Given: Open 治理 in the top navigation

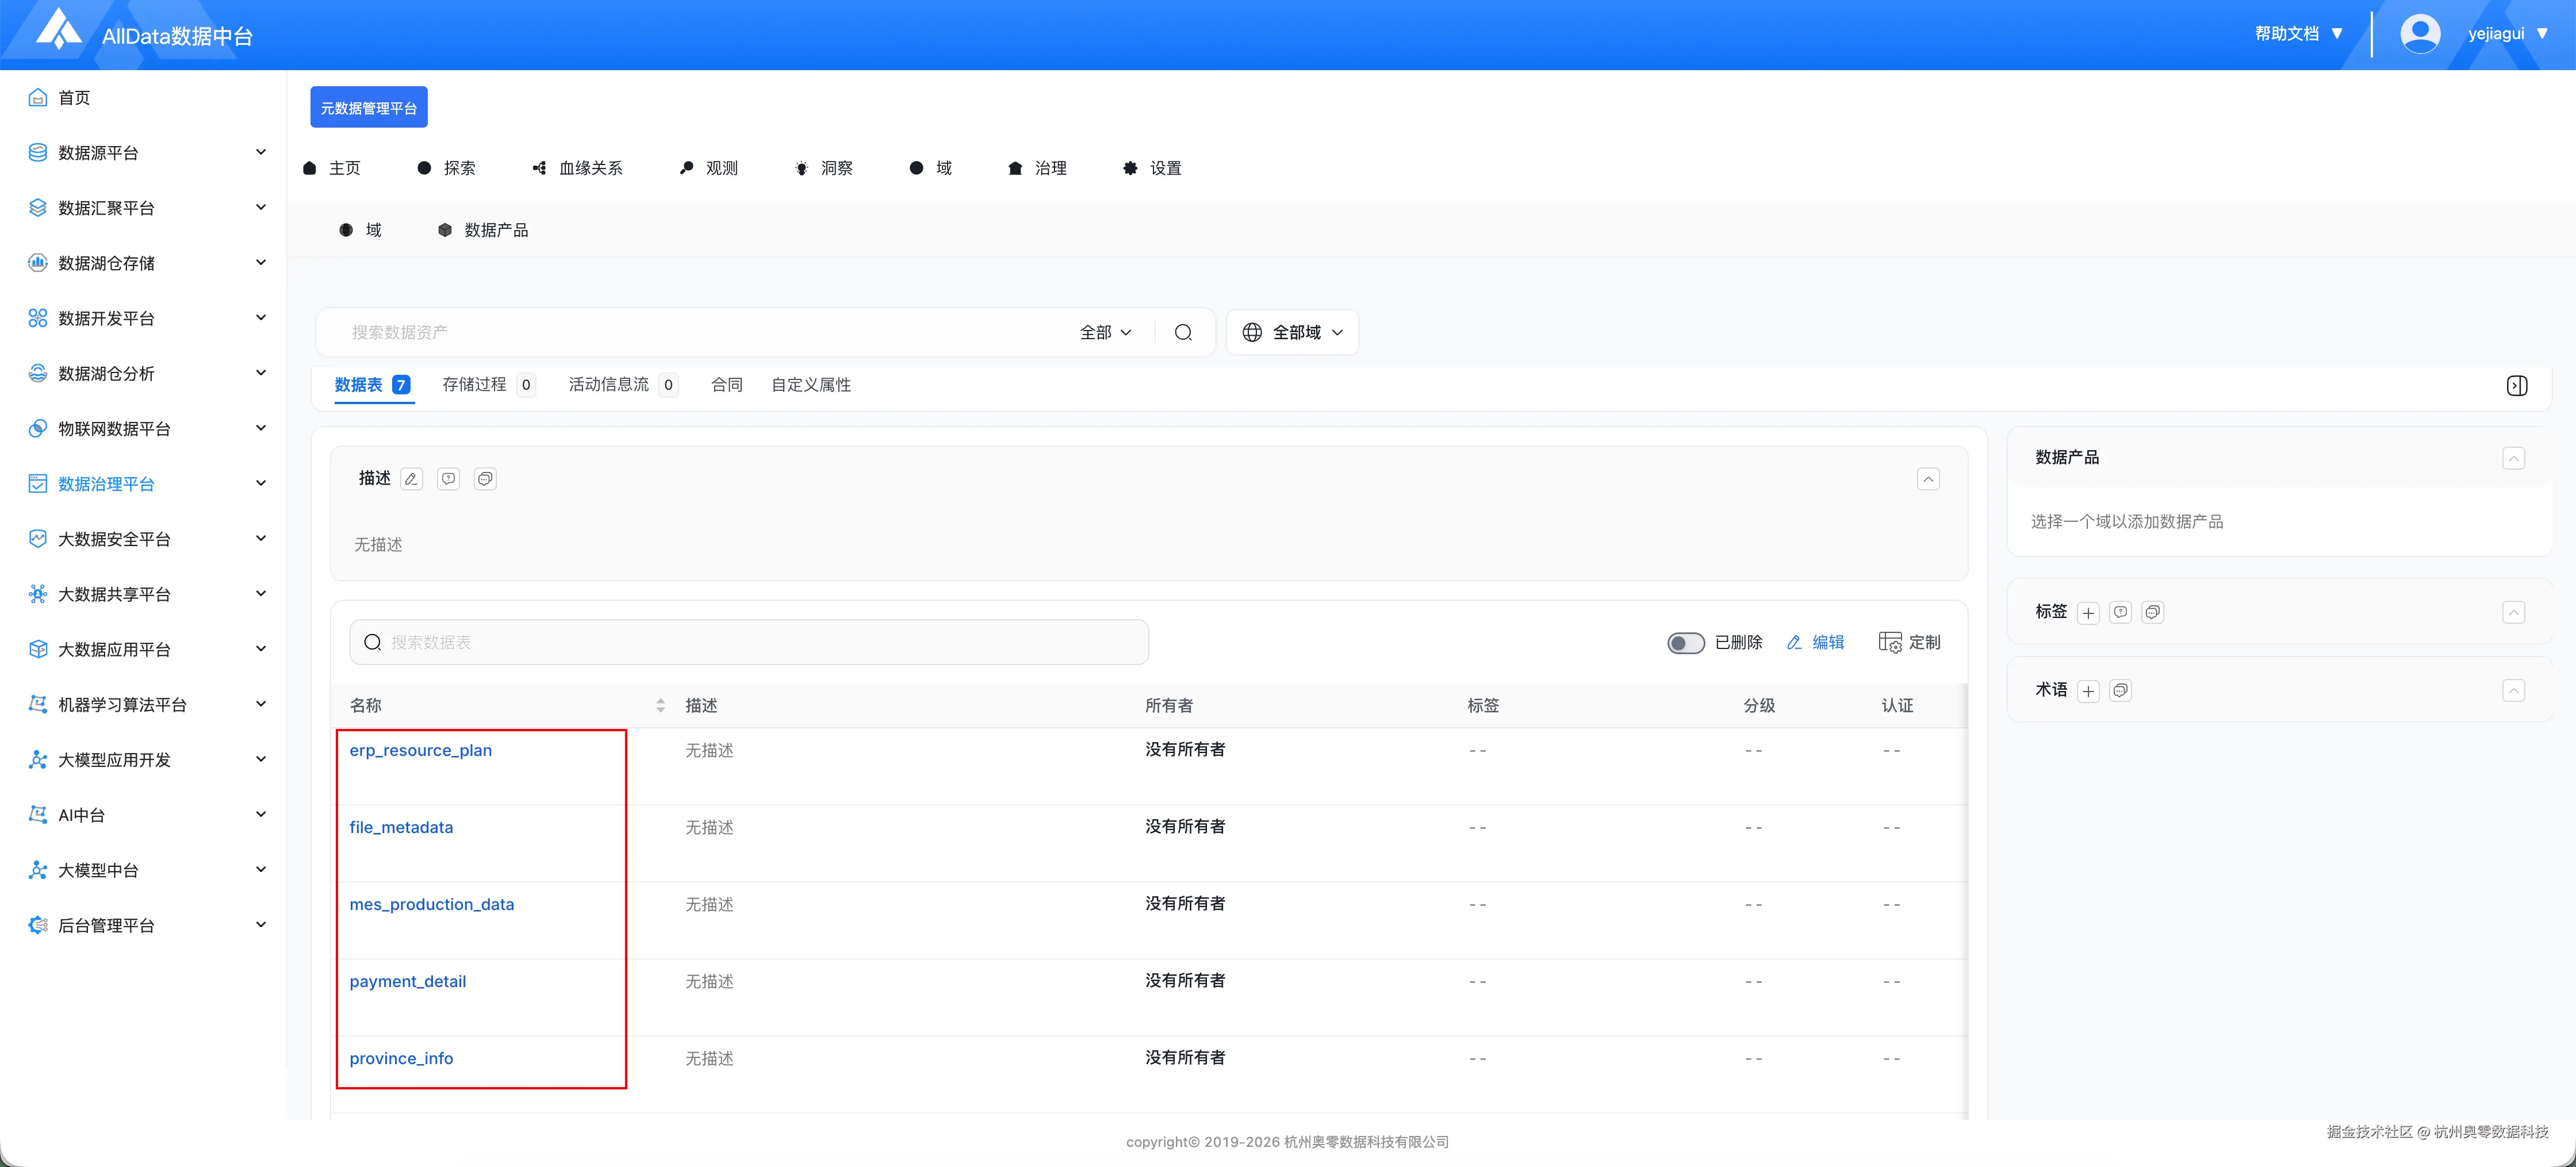Looking at the screenshot, I should [1037, 168].
